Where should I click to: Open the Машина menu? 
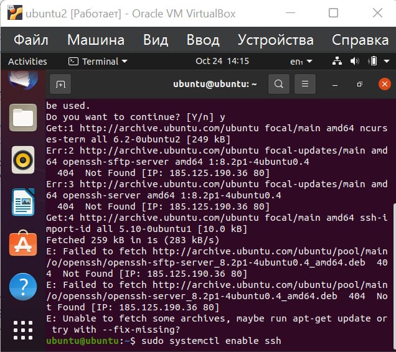click(x=96, y=40)
